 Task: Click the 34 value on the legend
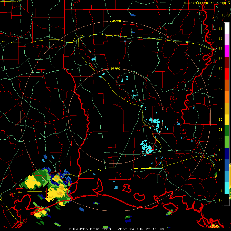[220, 109]
